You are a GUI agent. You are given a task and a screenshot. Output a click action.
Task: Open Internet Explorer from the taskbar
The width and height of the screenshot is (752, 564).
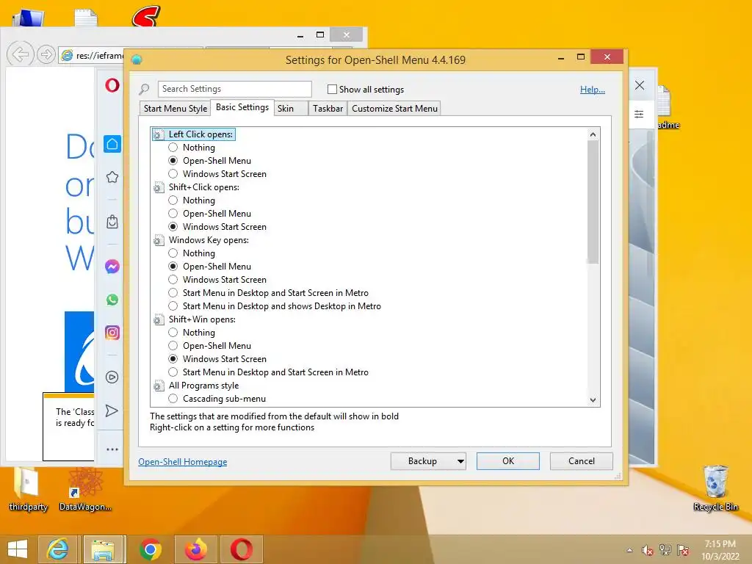(x=57, y=549)
